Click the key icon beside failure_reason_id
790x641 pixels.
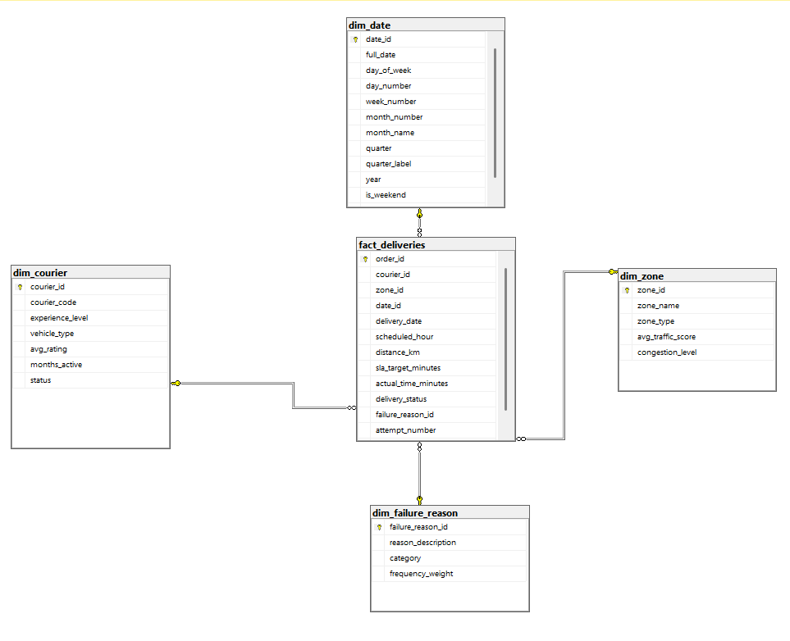click(x=378, y=526)
